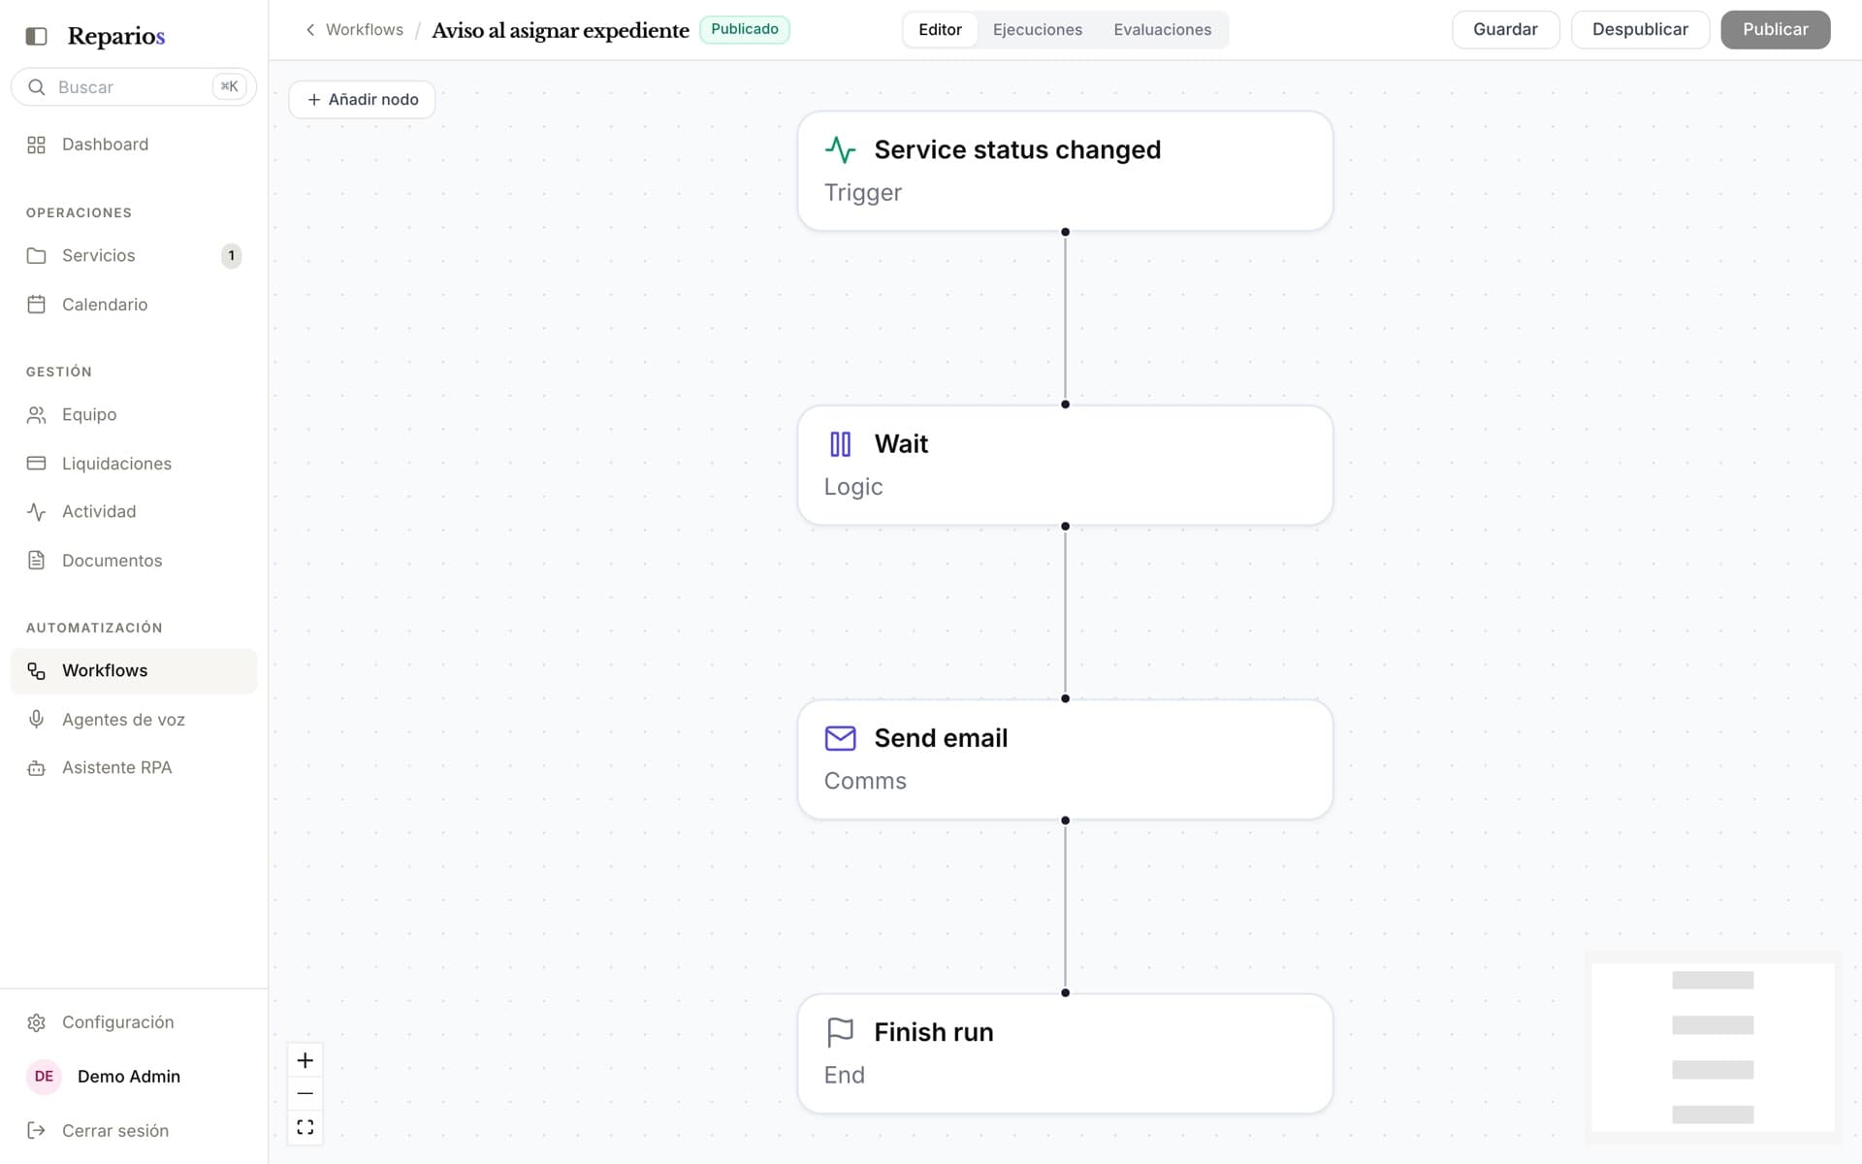Open the Actividad pulse icon

pyautogui.click(x=36, y=512)
